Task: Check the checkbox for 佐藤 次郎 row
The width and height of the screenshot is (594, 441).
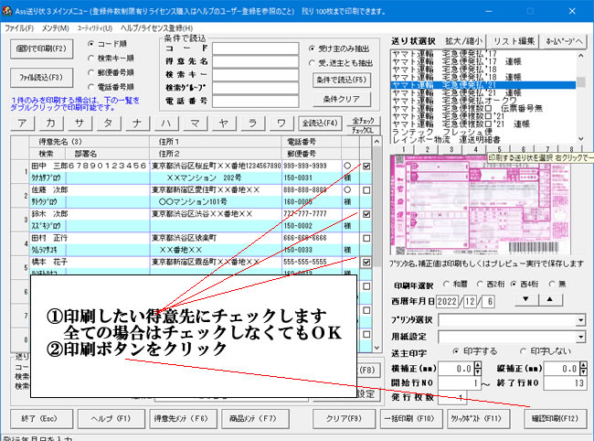Action: tap(366, 190)
